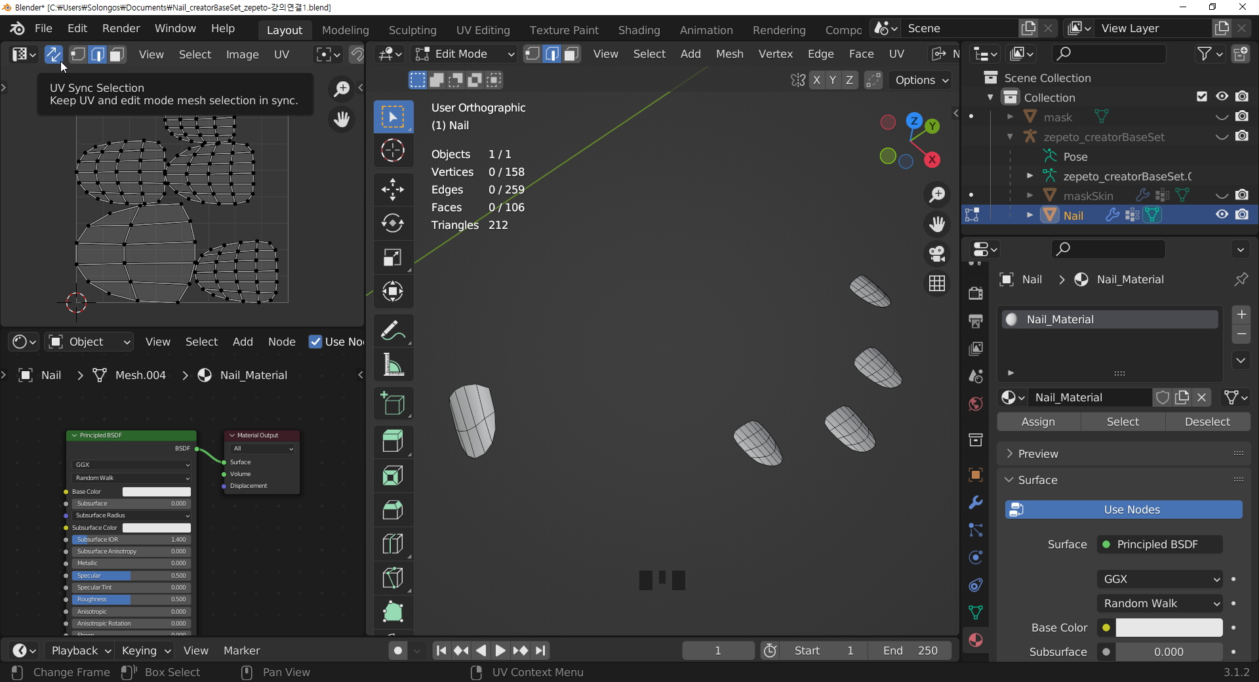Viewport: 1259px width, 682px height.
Task: Click the UV editor pan hand icon
Action: 342,119
